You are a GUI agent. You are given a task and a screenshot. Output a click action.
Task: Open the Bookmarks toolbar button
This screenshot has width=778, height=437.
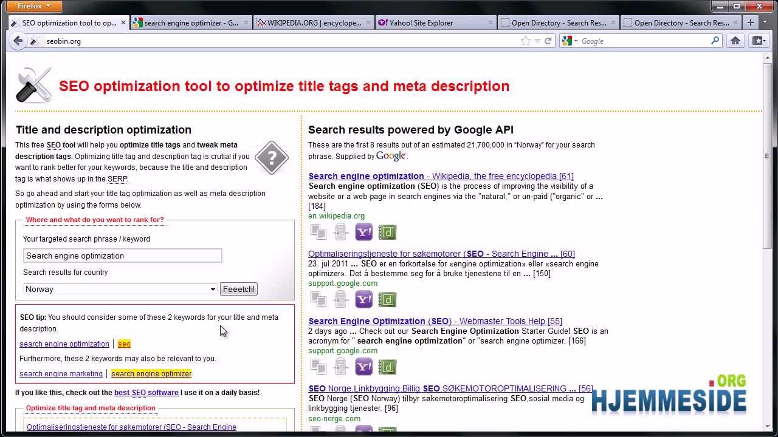coord(758,41)
